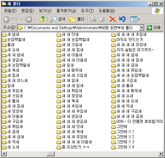Open the 편집(E) menu

(28, 11)
